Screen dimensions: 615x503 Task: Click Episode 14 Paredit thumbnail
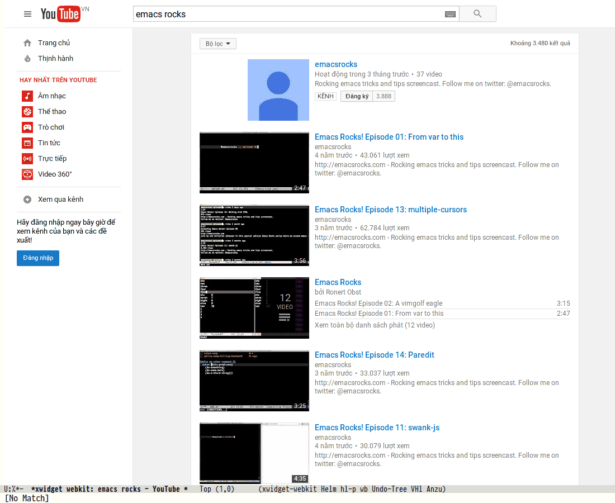(x=254, y=380)
